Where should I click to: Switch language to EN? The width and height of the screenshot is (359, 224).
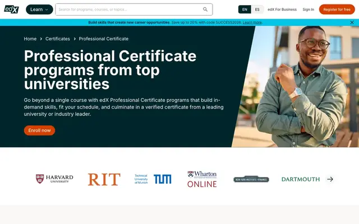[x=245, y=10]
